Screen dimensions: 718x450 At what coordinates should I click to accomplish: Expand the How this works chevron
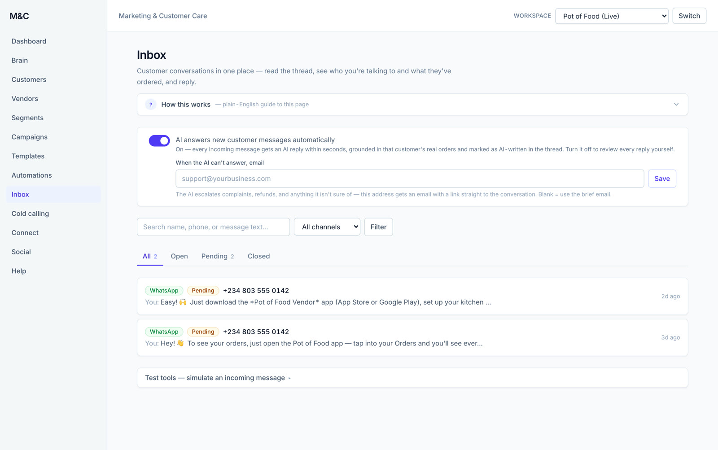click(676, 105)
